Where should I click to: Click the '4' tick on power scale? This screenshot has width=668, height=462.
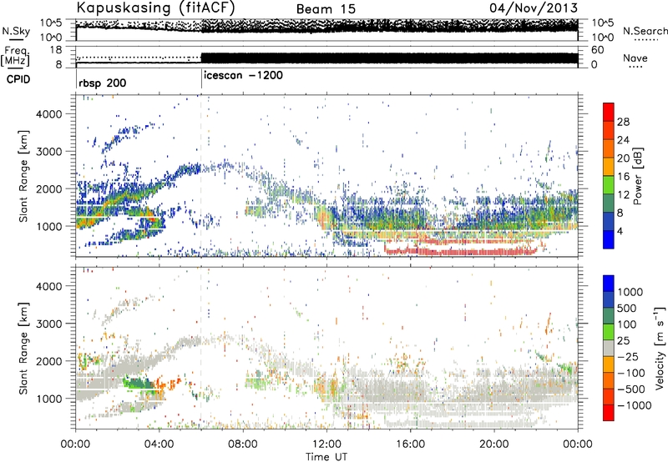click(x=620, y=231)
